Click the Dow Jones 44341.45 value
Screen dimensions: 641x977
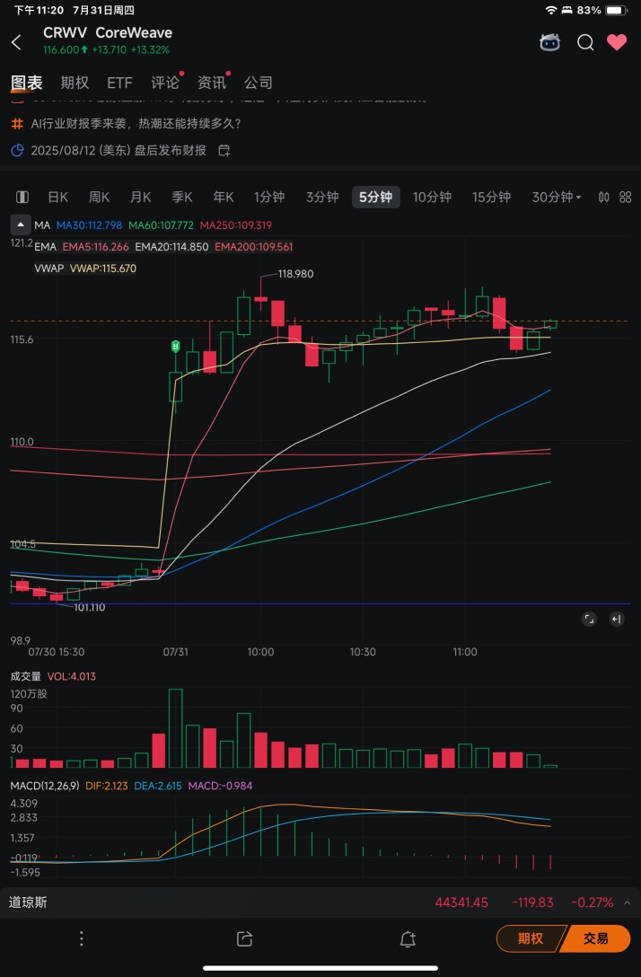pos(461,902)
